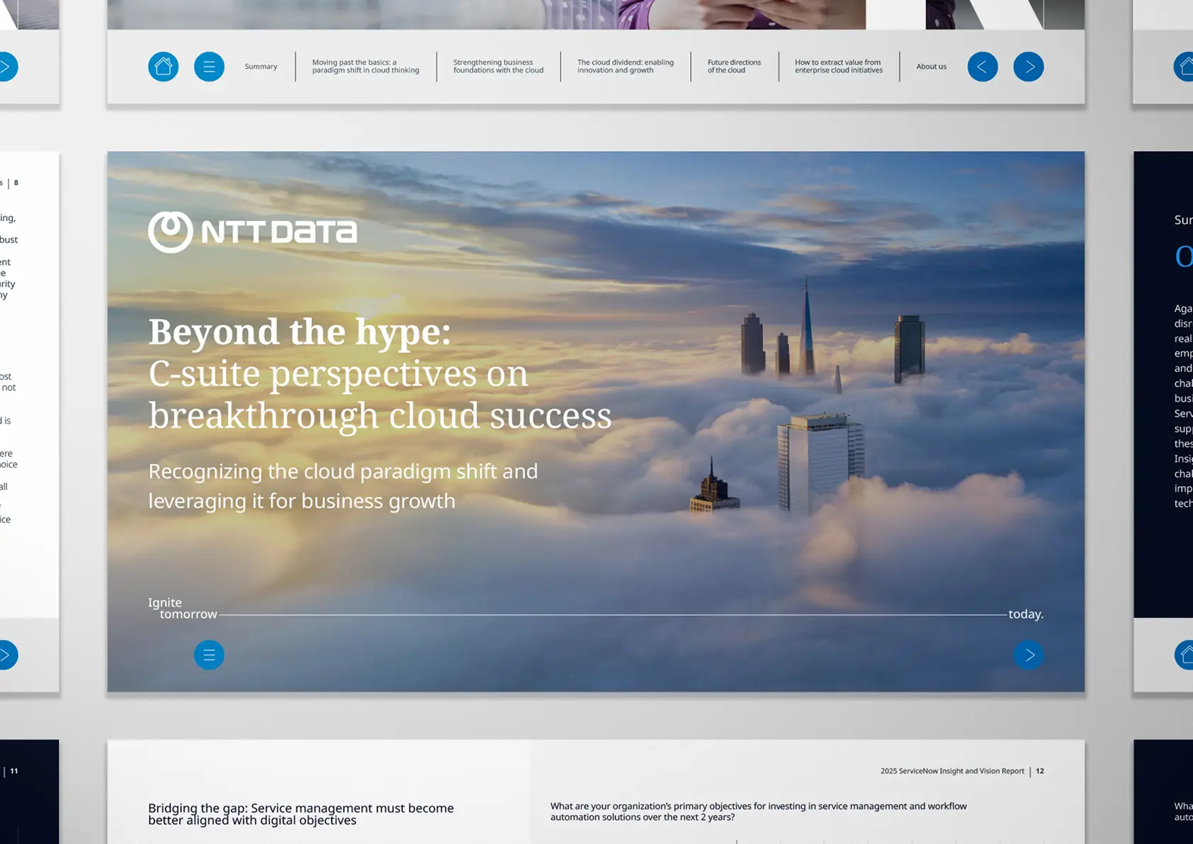Click the survey question about primary objectives
1193x844 pixels.
pyautogui.click(x=758, y=811)
